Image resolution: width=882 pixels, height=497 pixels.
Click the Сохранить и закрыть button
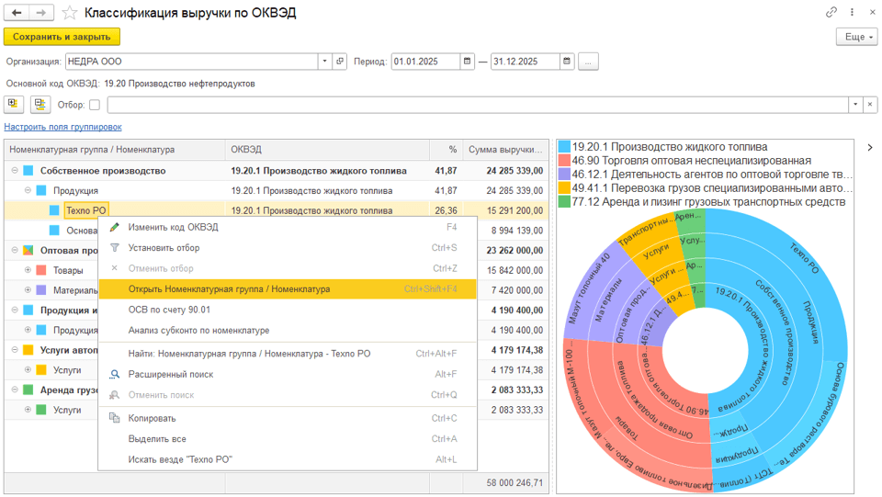click(62, 37)
